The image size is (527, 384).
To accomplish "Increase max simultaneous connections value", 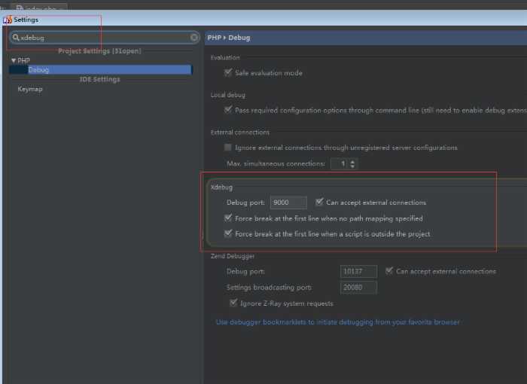I will click(x=352, y=161).
